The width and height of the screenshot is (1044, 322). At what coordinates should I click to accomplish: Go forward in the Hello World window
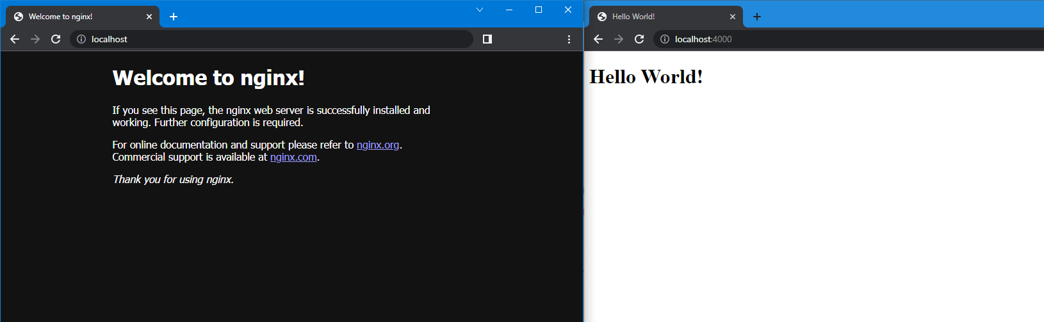pyautogui.click(x=619, y=39)
